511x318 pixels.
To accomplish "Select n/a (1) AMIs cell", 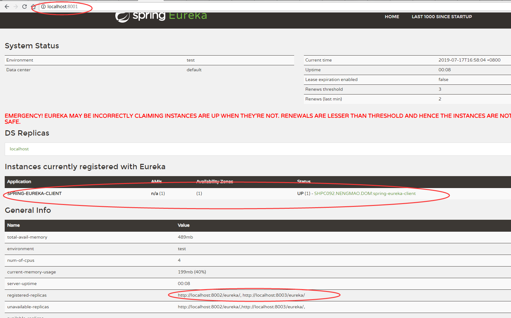I will click(158, 193).
